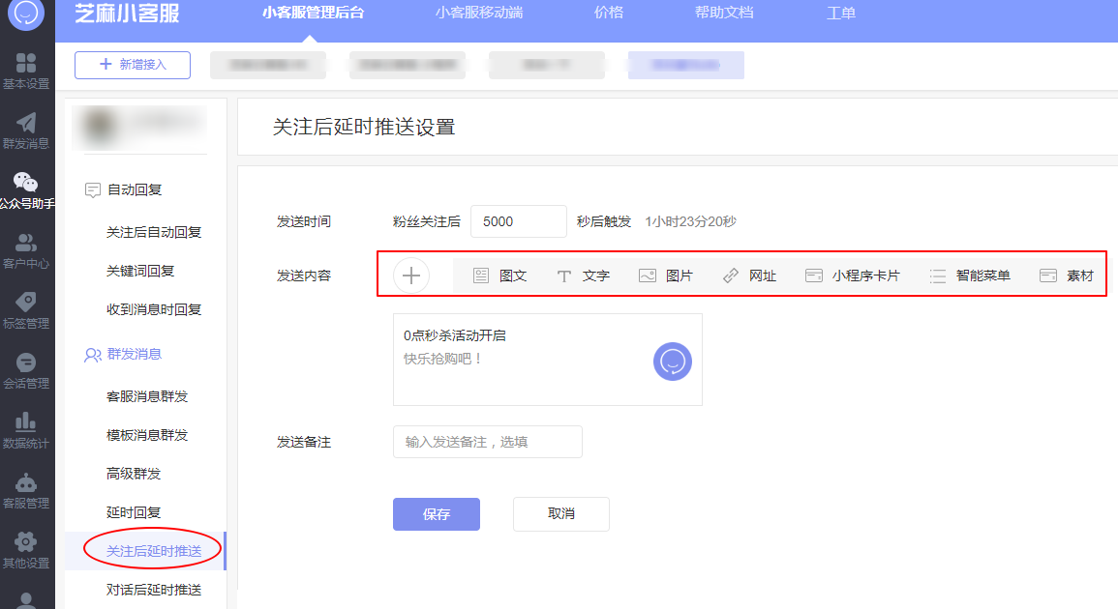Open 客户中心 people icon

26,243
